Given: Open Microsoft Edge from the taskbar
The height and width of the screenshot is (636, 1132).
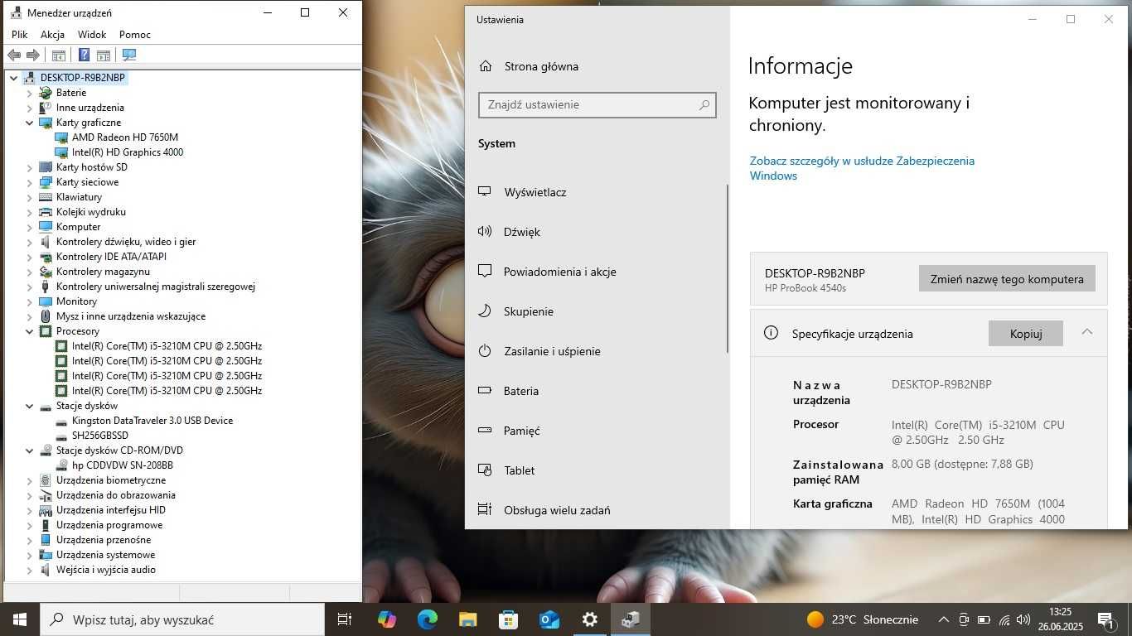Looking at the screenshot, I should pyautogui.click(x=427, y=619).
